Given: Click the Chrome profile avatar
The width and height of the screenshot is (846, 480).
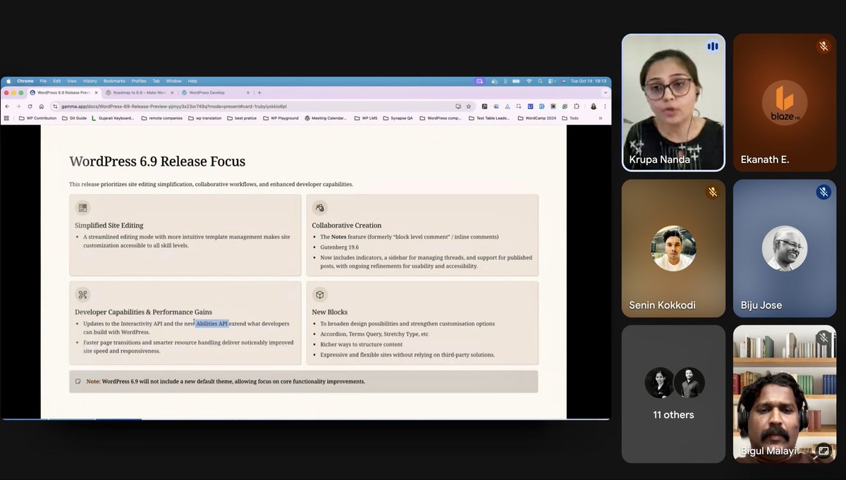Looking at the screenshot, I should pyautogui.click(x=594, y=106).
